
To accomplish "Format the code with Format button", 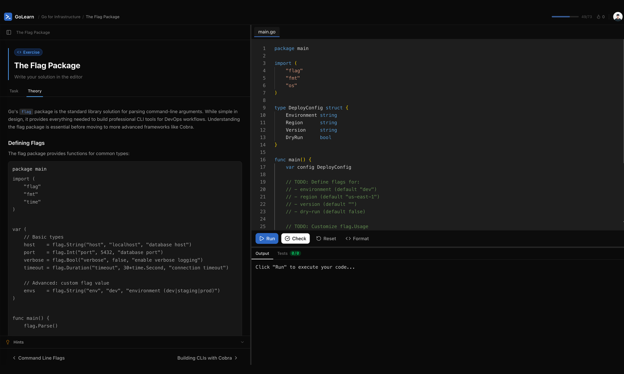I will 357,239.
